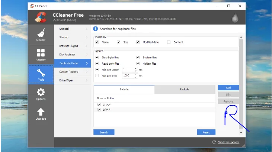Click File size under value field
272x152 pixels.
coord(128,69)
